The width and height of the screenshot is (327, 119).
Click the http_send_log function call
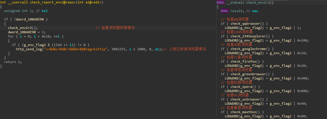click(29, 49)
